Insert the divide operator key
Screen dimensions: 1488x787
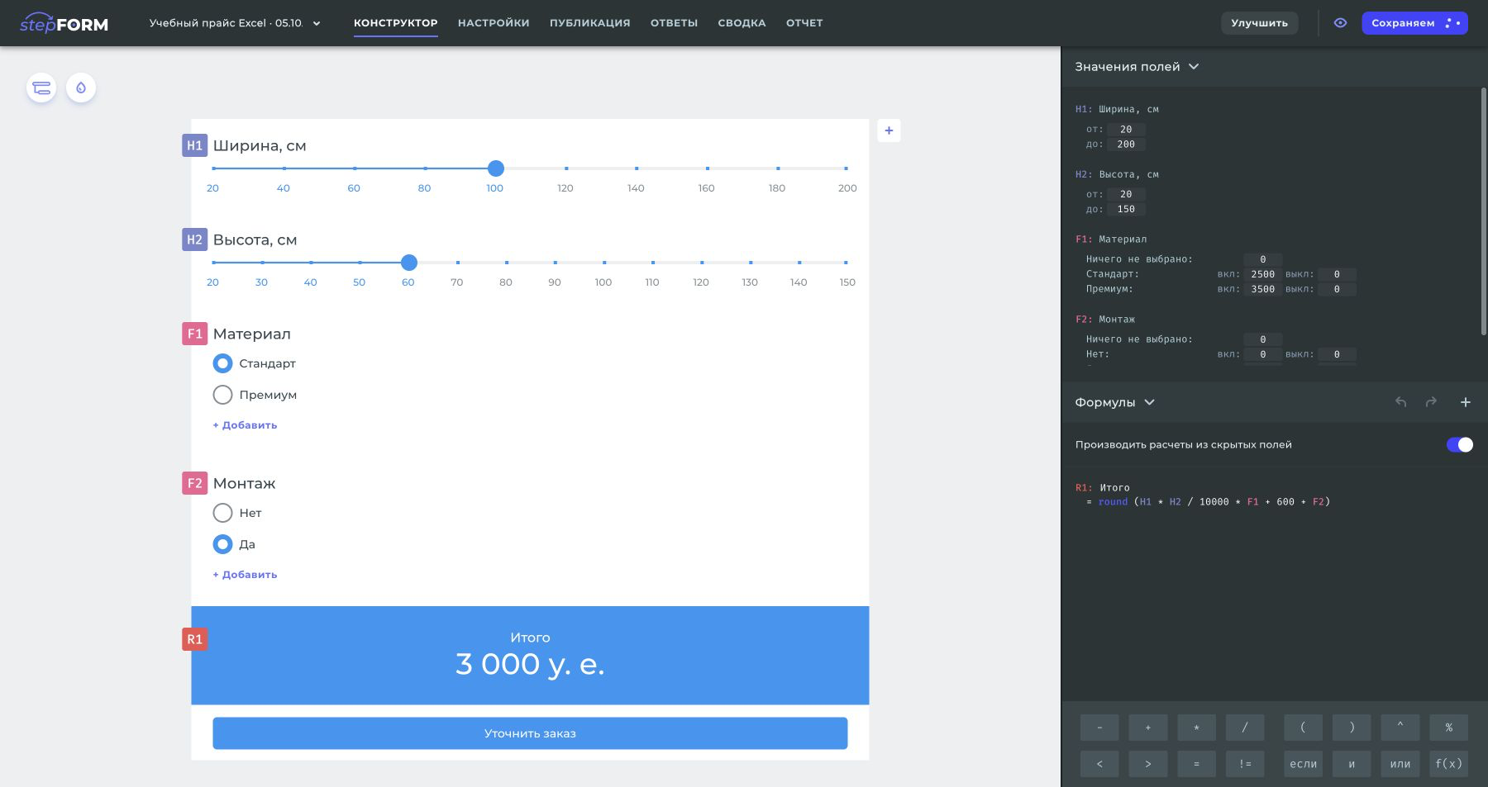(x=1245, y=728)
